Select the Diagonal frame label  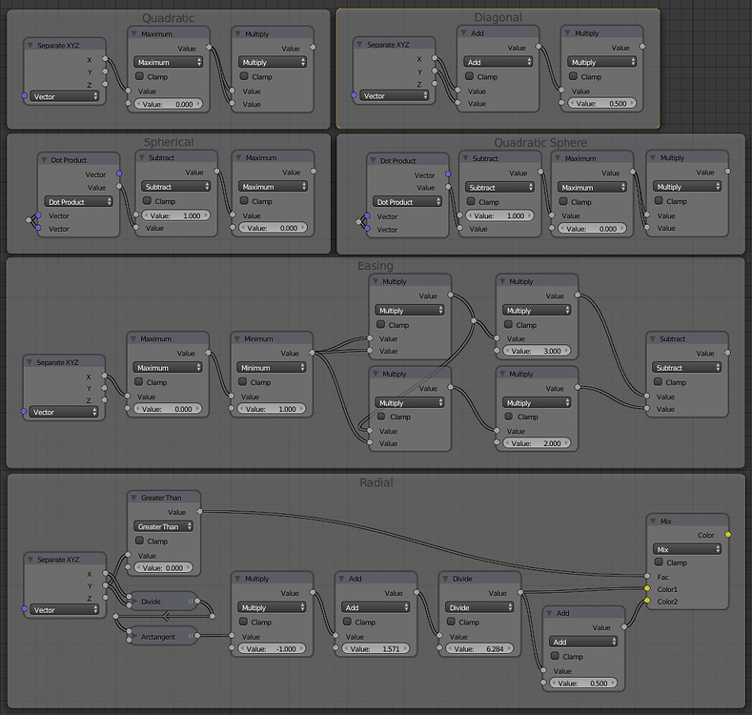[x=498, y=18]
